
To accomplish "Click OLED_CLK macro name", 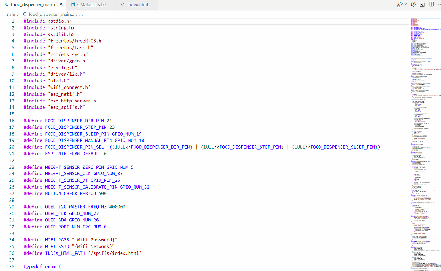I will pyautogui.click(x=56, y=213).
